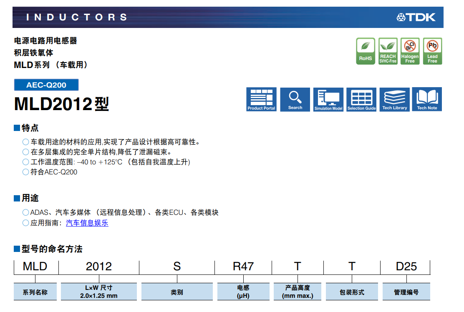
Task: Select the 用途 section heading
Action: (x=30, y=198)
